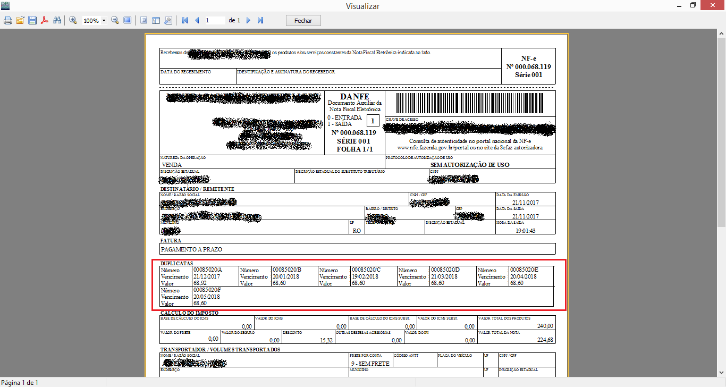Go to the previous page

pyautogui.click(x=197, y=20)
